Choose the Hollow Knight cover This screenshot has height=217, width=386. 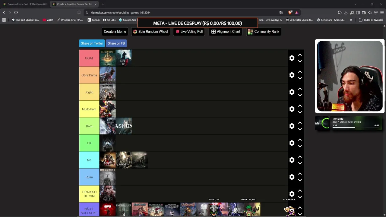coord(172,210)
